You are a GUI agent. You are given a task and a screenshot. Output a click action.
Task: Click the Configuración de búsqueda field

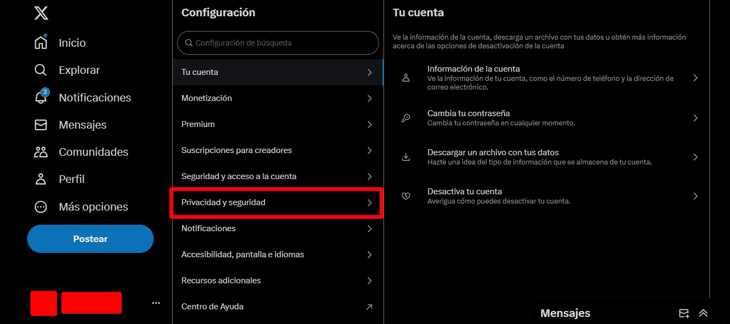pos(278,43)
